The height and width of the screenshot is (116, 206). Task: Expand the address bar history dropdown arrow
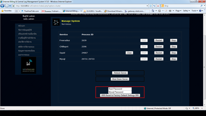click(x=147, y=6)
